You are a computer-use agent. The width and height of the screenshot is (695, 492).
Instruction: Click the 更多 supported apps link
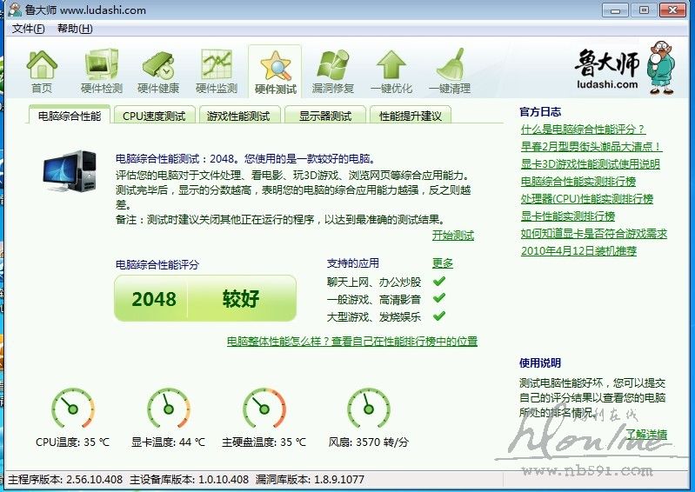click(442, 263)
